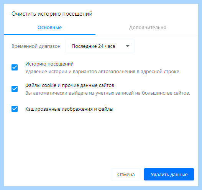Click the Очистить историю посещений dialog title
The image size is (202, 190).
52,14
